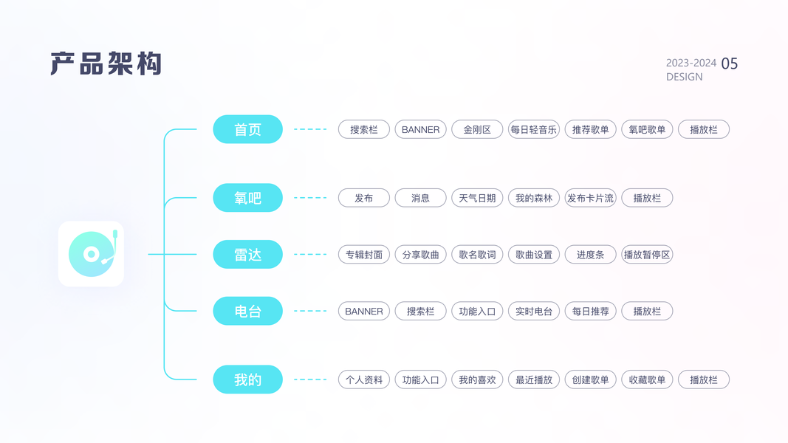788x443 pixels.
Task: Click the 专辑封面 pill
Action: pyautogui.click(x=364, y=255)
